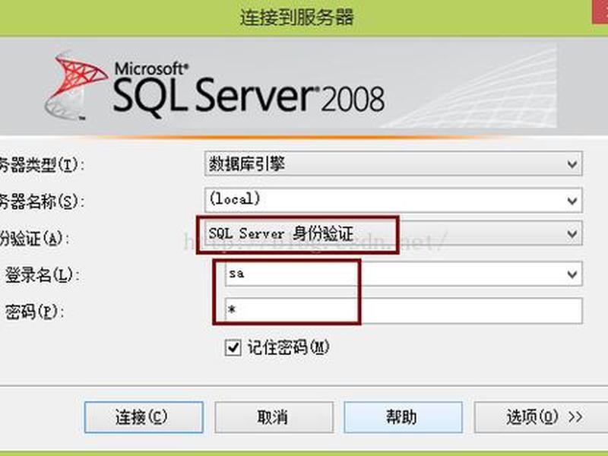This screenshot has width=608, height=456.
Task: Click the 记住密码(M) label text
Action: (289, 347)
